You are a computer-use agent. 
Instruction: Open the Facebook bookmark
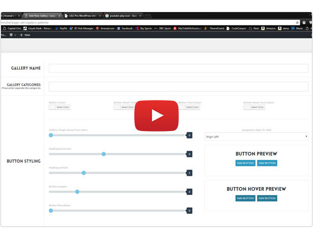coord(125,28)
